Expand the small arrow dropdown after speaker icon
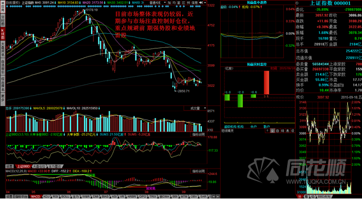Viewport: 362px width, 199px height. (x=205, y=3)
